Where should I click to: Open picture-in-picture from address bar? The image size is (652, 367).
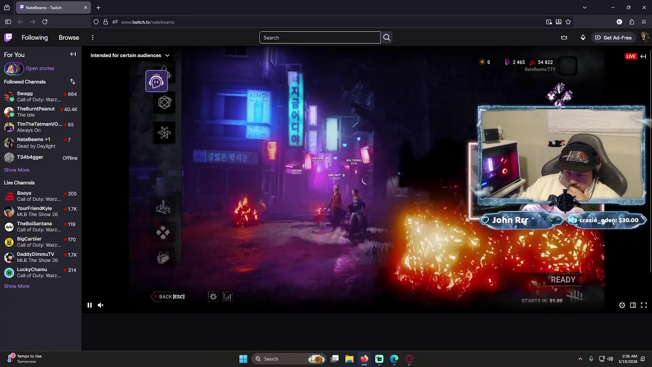(549, 22)
